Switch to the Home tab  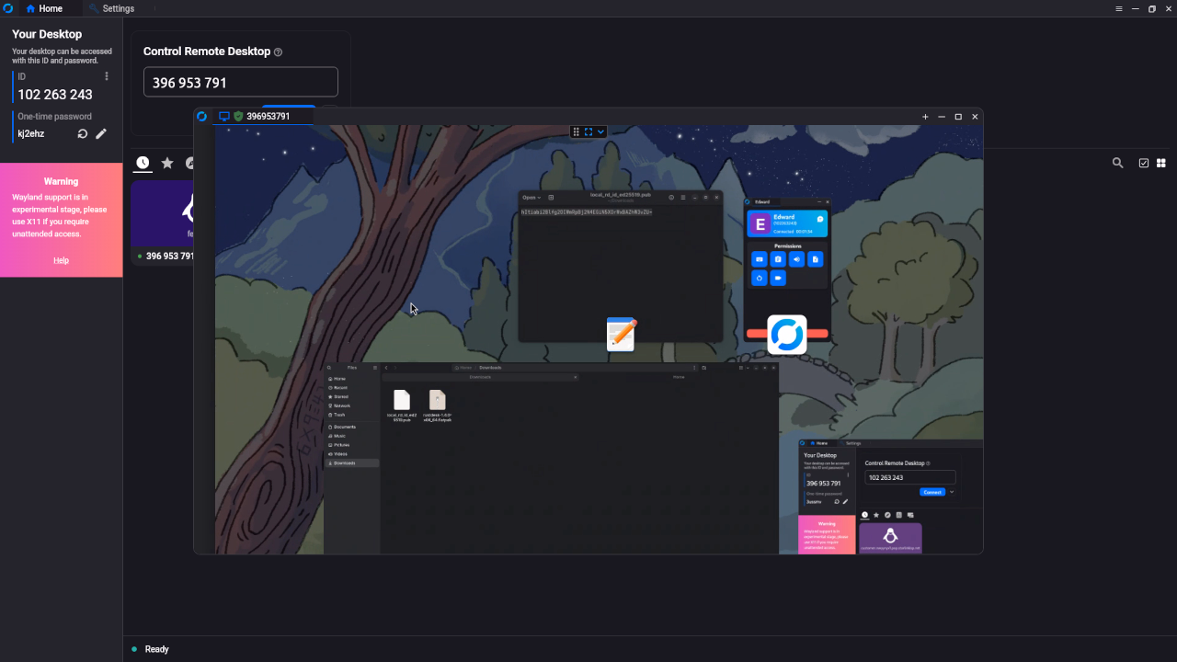tap(44, 8)
